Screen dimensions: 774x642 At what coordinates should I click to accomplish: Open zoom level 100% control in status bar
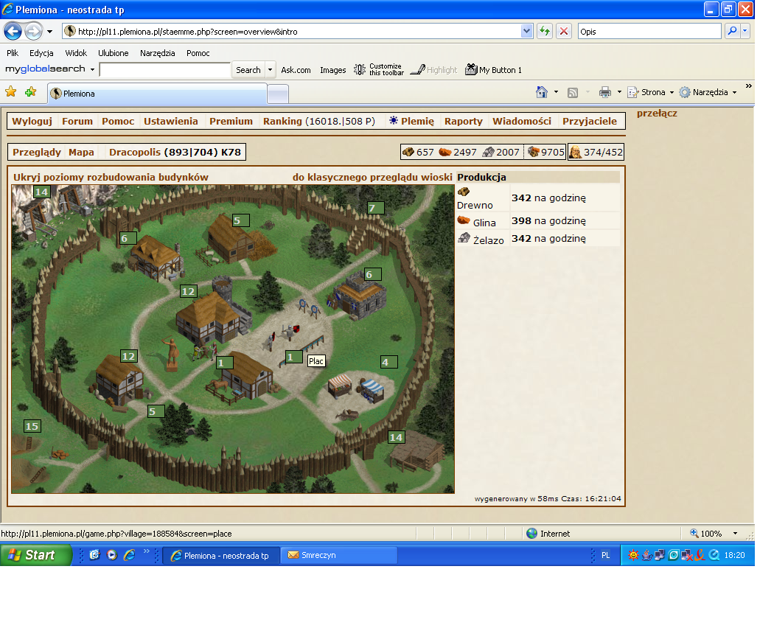pyautogui.click(x=715, y=534)
